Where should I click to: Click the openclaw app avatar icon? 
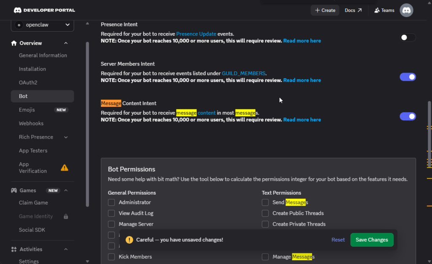pos(19,25)
